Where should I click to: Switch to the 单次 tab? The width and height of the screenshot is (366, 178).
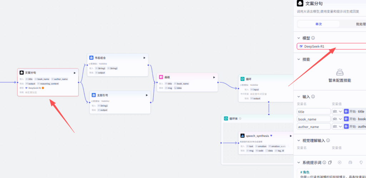(x=318, y=24)
